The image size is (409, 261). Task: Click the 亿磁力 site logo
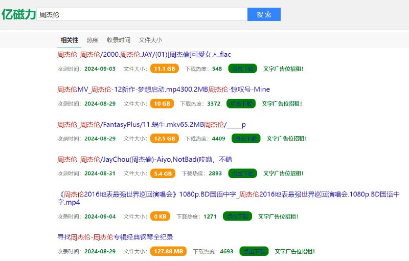[x=18, y=14]
